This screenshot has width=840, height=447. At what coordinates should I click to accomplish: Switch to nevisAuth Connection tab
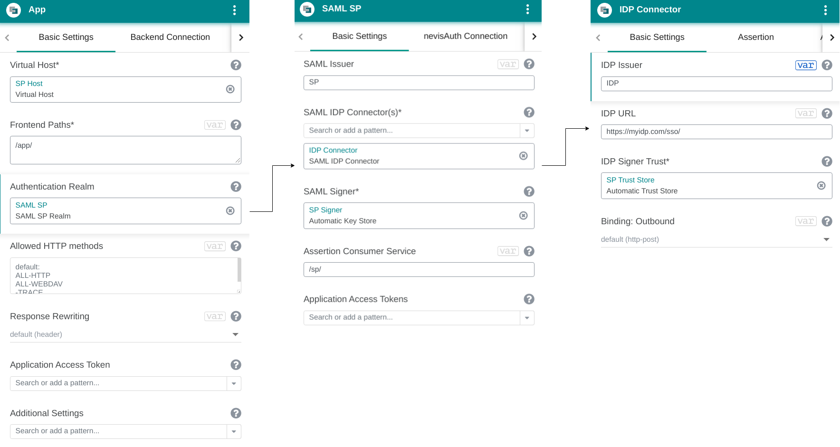466,37
